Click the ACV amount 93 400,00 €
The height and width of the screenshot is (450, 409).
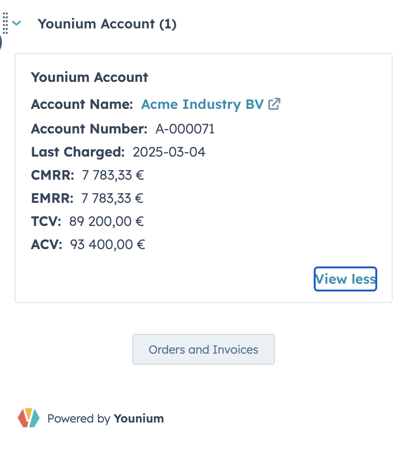[x=107, y=245]
